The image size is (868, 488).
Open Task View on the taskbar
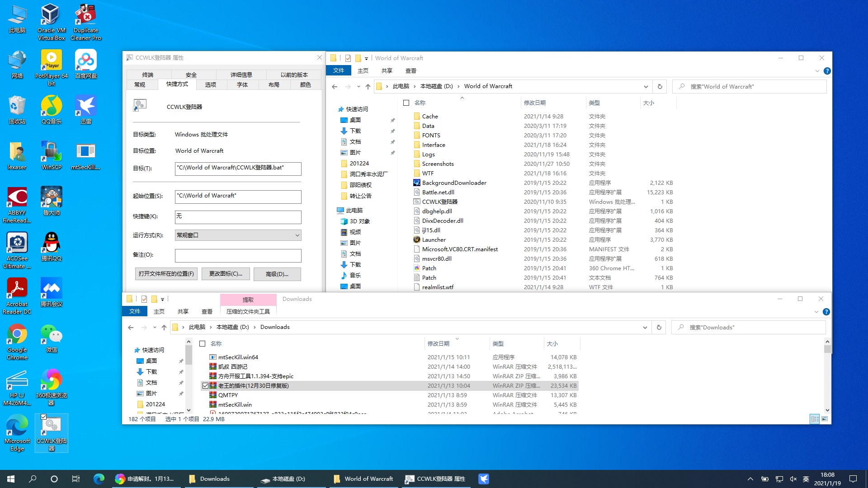[x=75, y=479]
